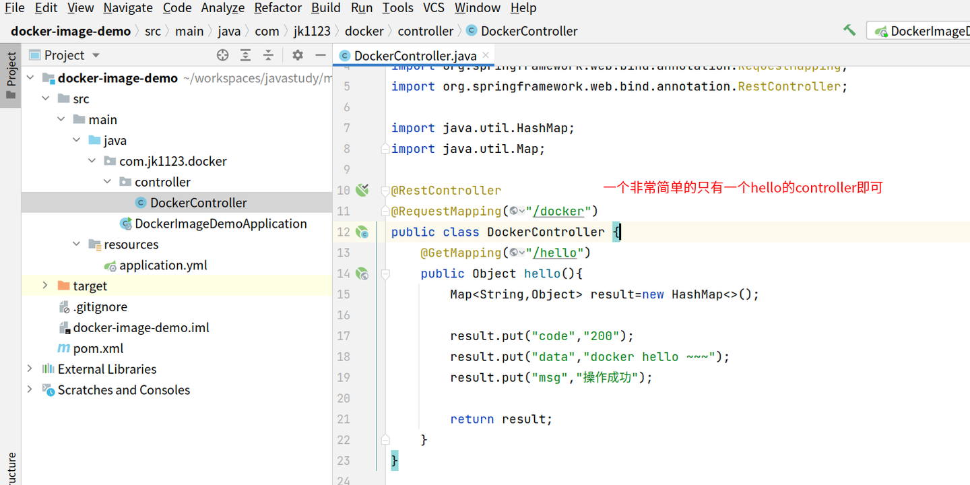The height and width of the screenshot is (485, 970).
Task: Collapse all nodes with the Collapse All icon
Action: pyautogui.click(x=268, y=55)
